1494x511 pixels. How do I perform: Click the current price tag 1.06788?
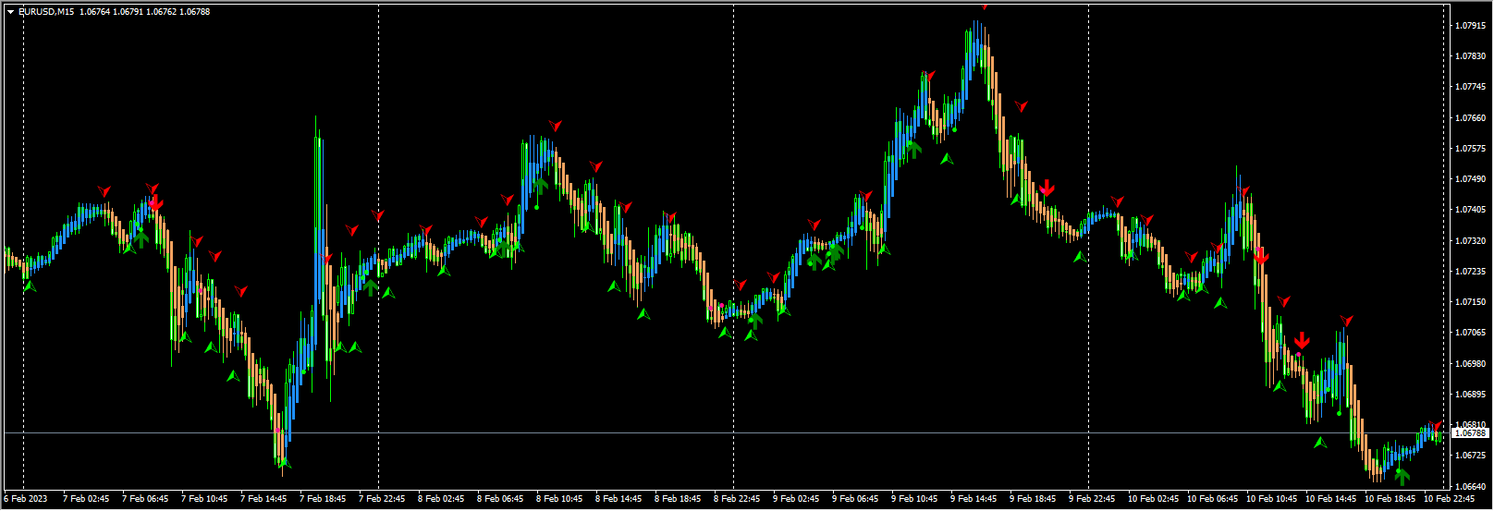1471,432
